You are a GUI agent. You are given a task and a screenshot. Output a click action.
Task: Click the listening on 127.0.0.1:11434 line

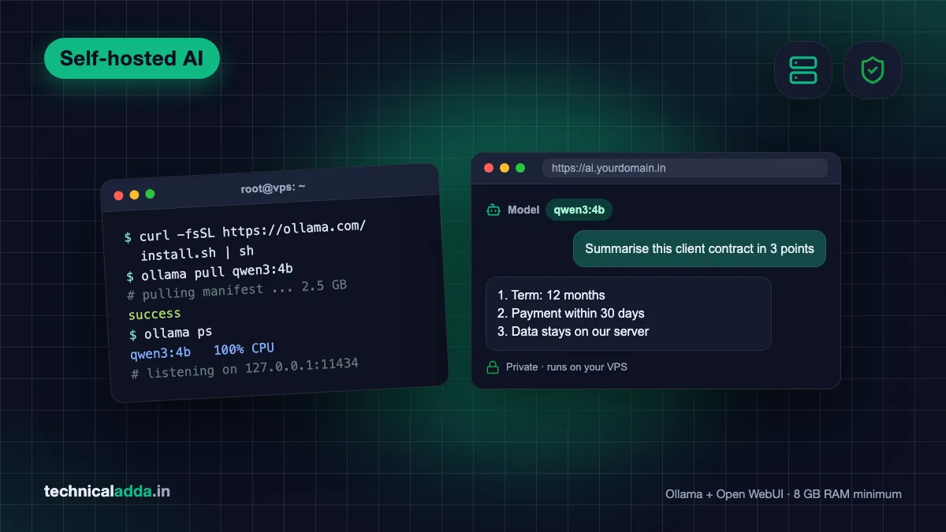244,367
